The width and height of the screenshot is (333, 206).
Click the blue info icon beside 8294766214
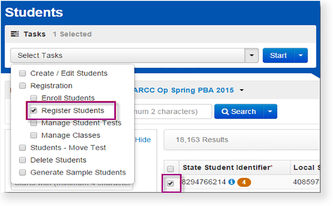232,182
